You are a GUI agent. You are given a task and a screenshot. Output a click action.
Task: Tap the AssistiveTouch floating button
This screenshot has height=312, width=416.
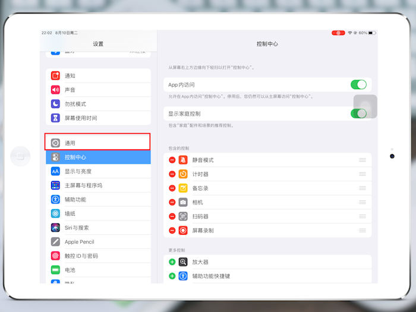coord(365,106)
